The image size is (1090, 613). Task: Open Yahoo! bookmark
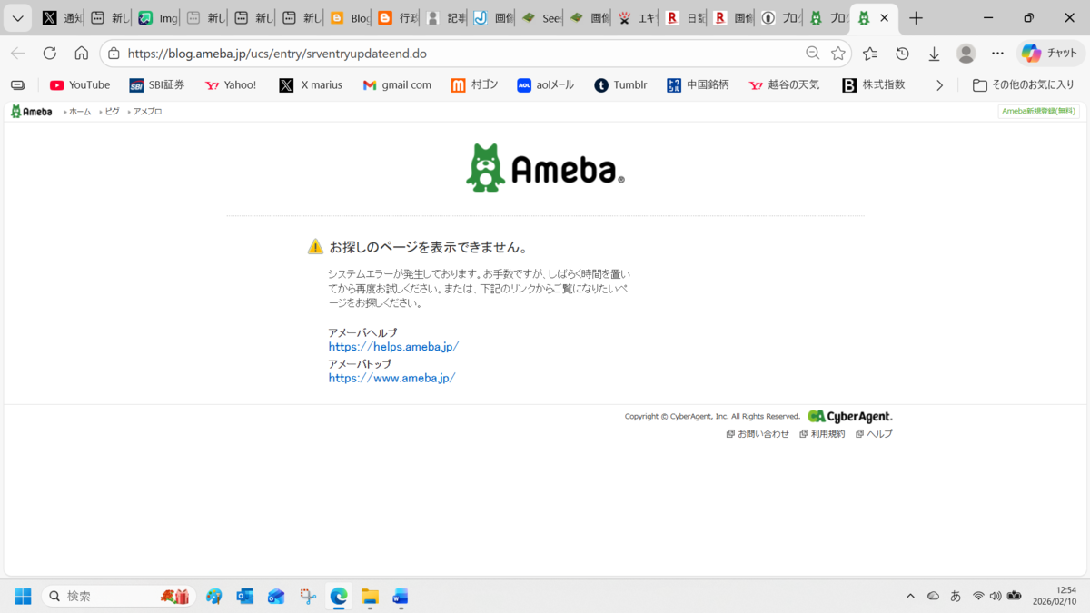pos(231,84)
